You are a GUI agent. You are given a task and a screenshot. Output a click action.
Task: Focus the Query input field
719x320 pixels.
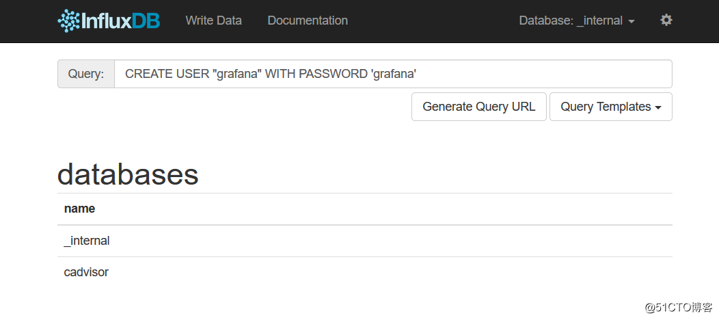[x=393, y=74]
